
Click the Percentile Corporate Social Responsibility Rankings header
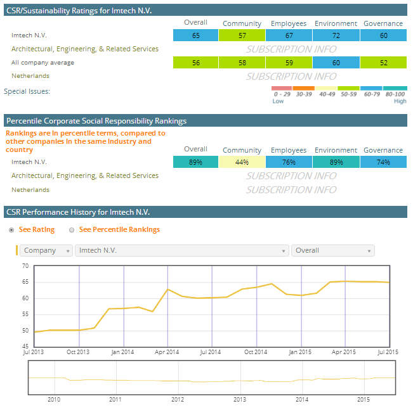click(x=206, y=120)
